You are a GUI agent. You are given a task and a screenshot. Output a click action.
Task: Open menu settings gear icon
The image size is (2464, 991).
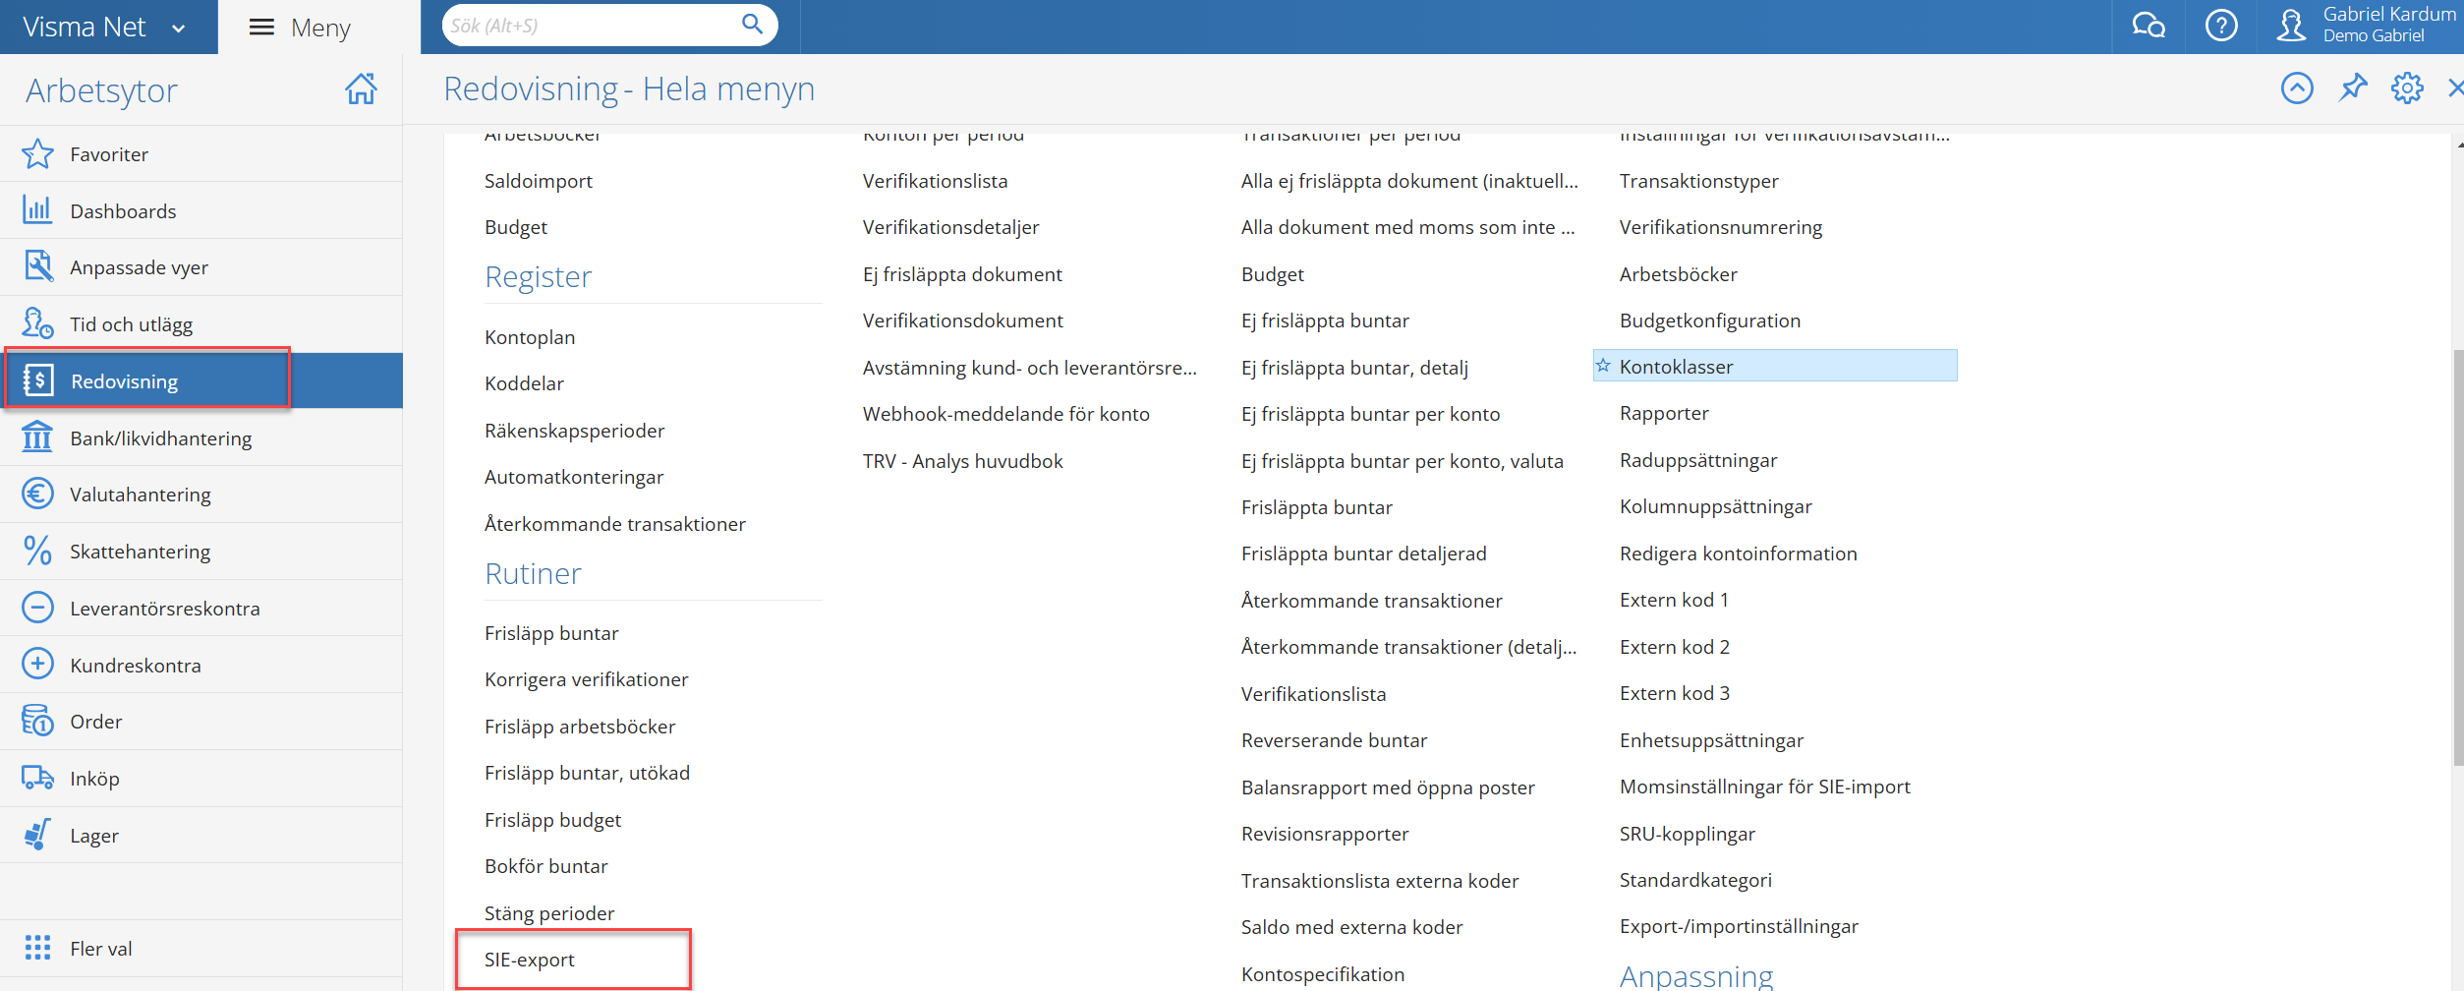[x=2407, y=88]
